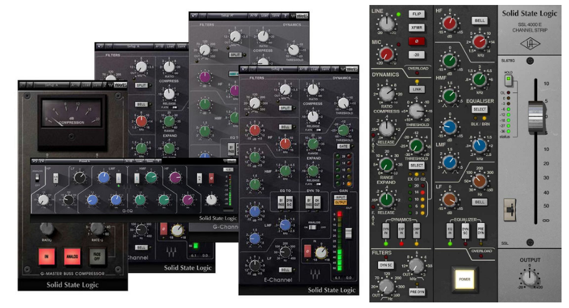Click the LF BELL button on UAD strip

point(479,202)
